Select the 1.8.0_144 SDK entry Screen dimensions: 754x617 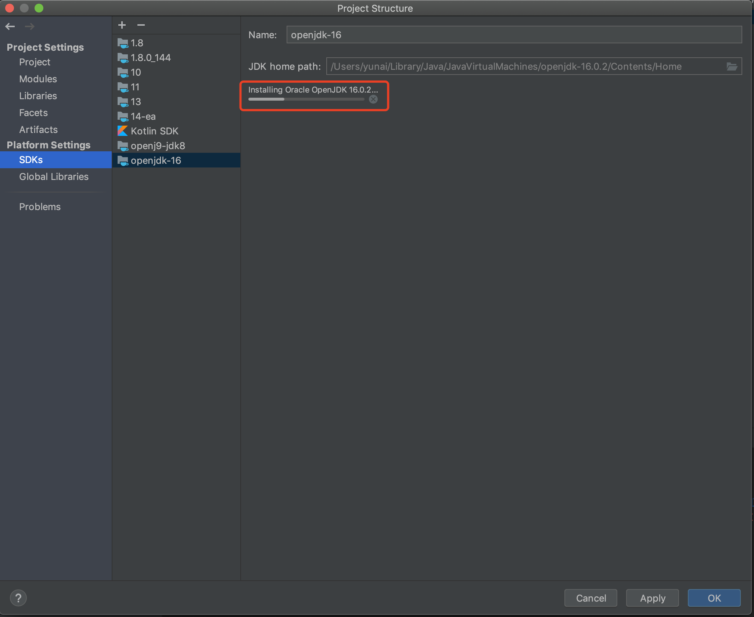pyautogui.click(x=151, y=57)
